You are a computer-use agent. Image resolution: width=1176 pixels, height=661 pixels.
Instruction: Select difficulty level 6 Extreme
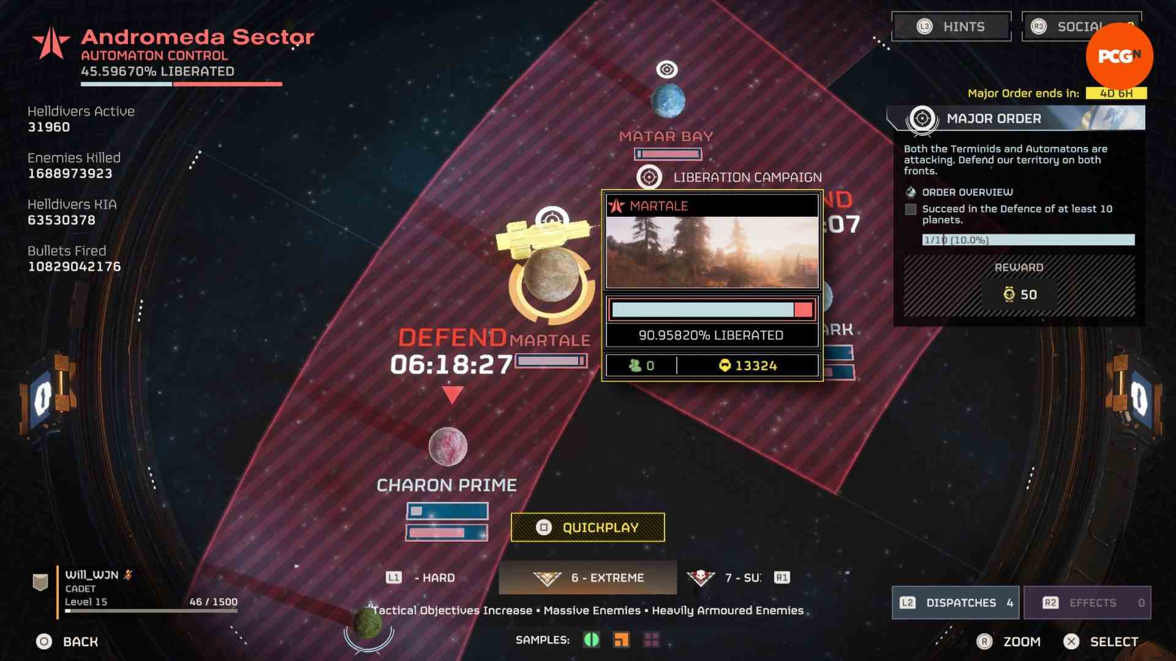[587, 577]
